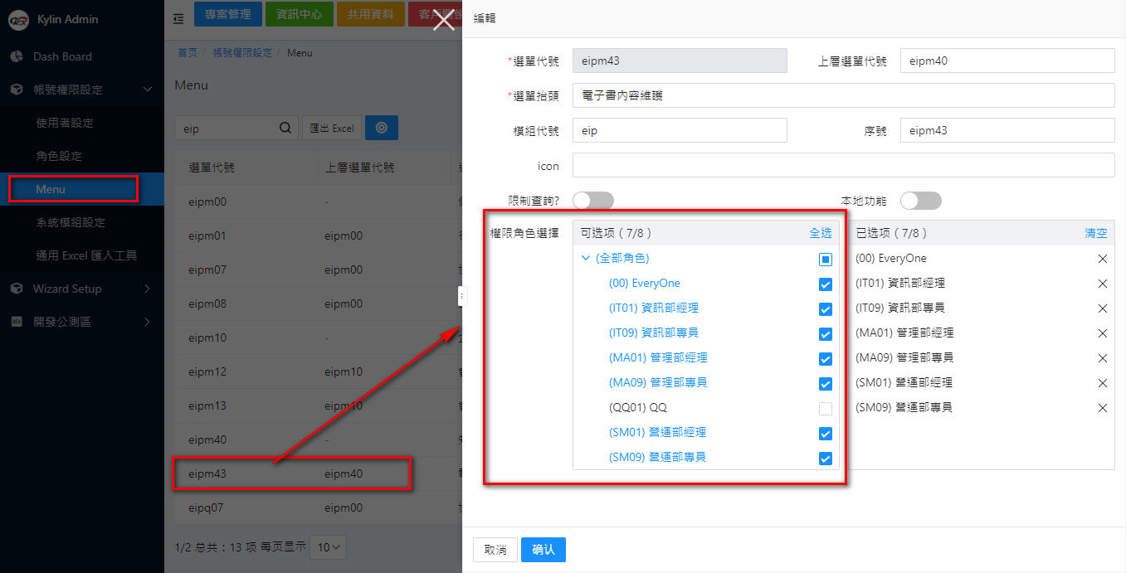Click the Dash Board pie icon
Image resolution: width=1126 pixels, height=573 pixels.
(x=17, y=56)
